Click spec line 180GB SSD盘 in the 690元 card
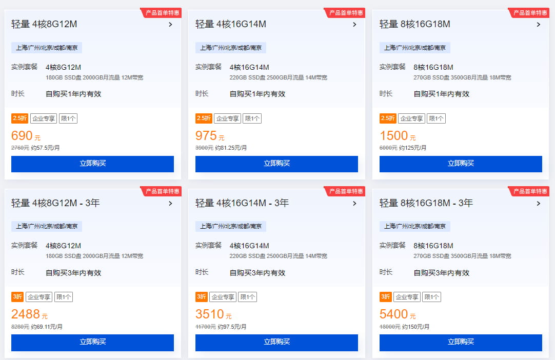555x360 pixels. click(94, 77)
